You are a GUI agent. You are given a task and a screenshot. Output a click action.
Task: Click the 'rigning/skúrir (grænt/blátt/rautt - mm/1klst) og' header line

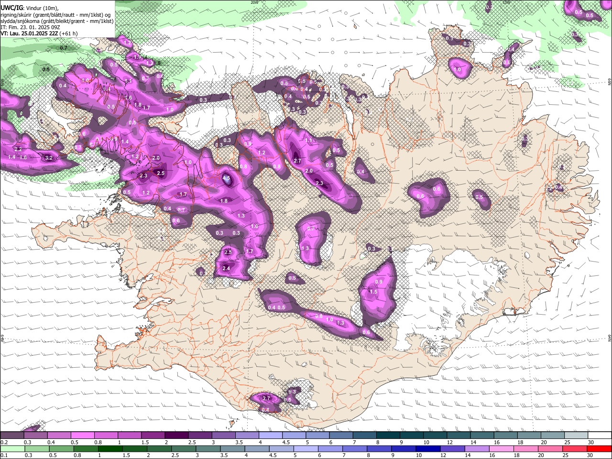click(55, 15)
